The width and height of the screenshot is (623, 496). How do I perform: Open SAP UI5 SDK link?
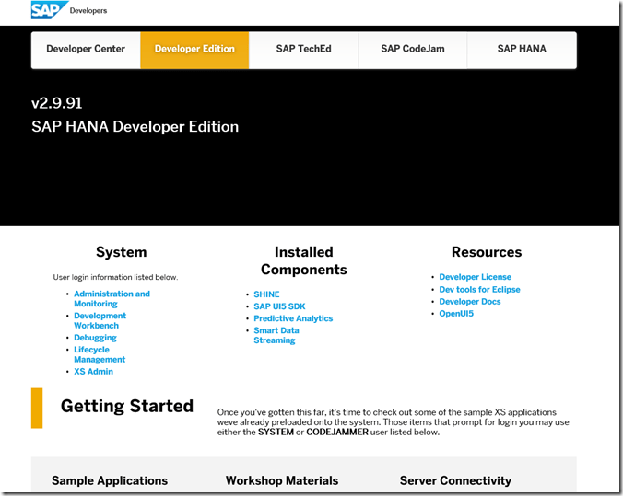279,306
